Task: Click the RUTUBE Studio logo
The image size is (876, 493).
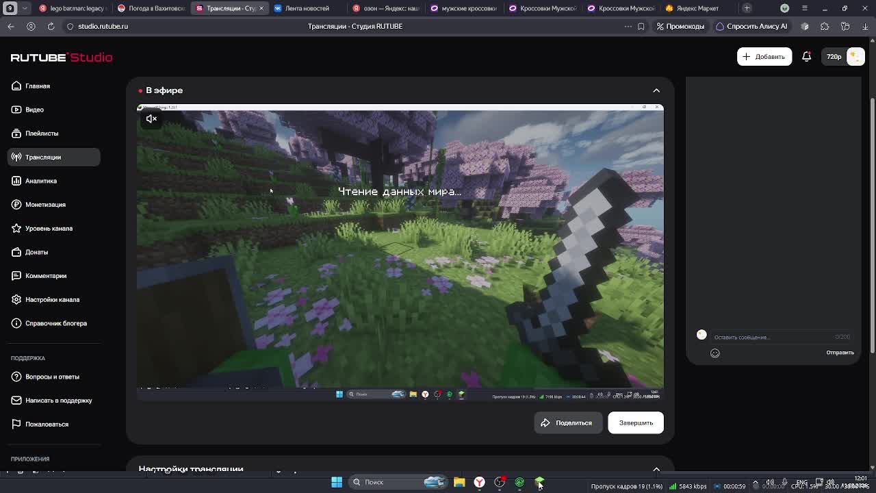Action: click(62, 58)
